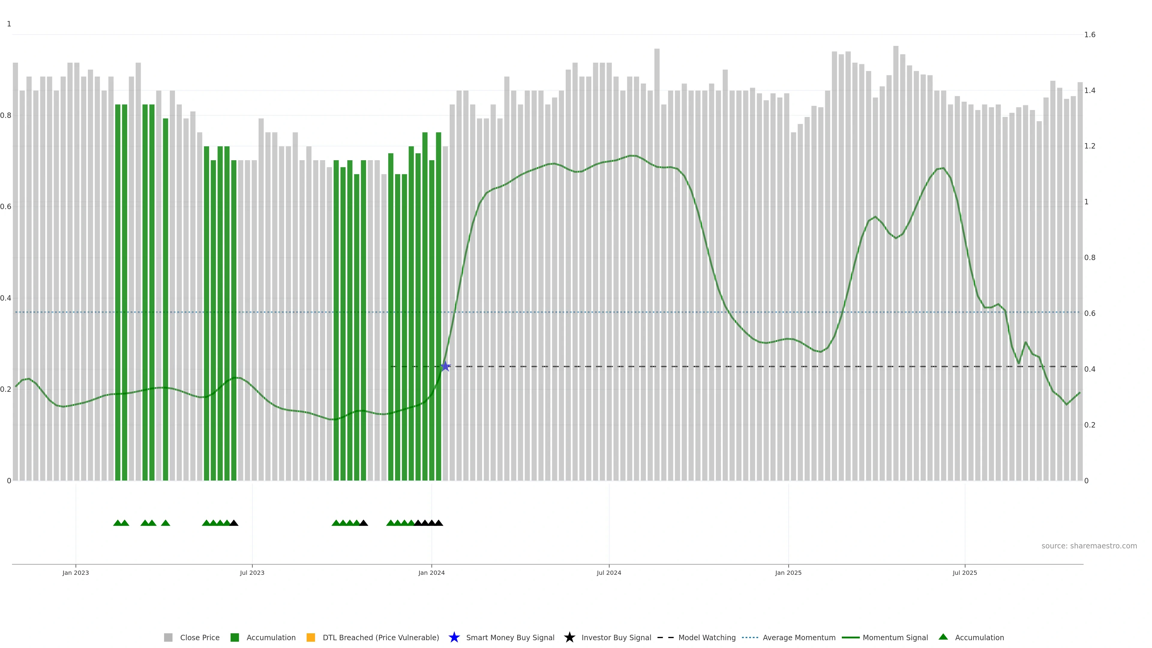
Task: Click the blue Smart Money star legend icon
Action: pyautogui.click(x=454, y=637)
